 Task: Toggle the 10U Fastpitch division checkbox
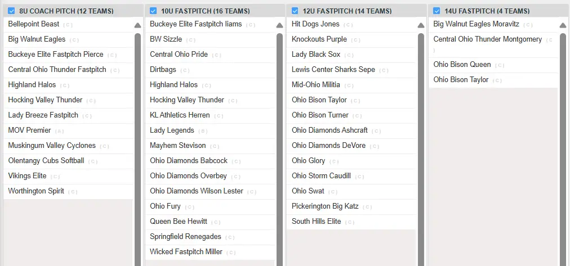point(153,11)
